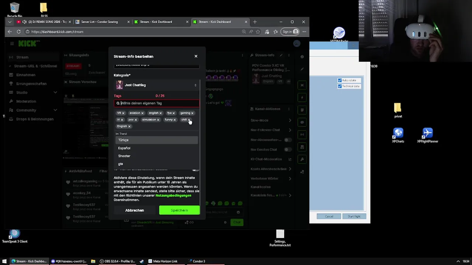Open browser tab search dropdown arrow
This screenshot has height=265, width=472.
point(10,22)
